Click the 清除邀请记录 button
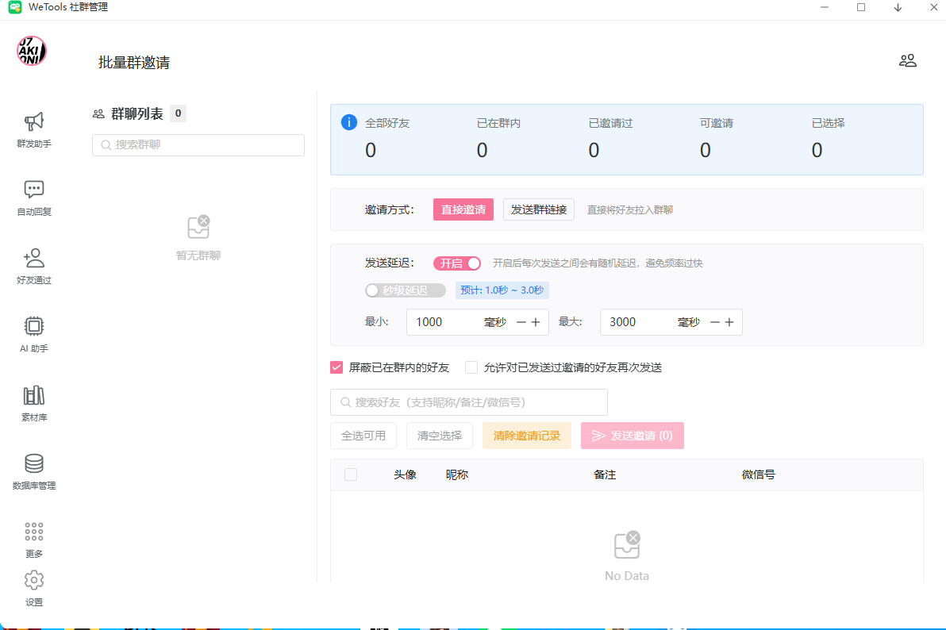The image size is (946, 630). click(527, 436)
